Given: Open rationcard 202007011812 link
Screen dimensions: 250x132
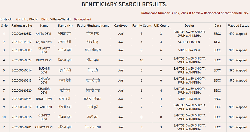Looking at the screenshot, I should 22,42.
